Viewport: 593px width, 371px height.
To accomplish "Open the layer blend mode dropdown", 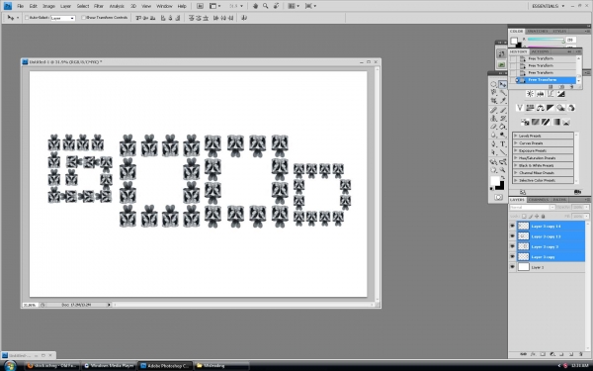I will (x=532, y=208).
